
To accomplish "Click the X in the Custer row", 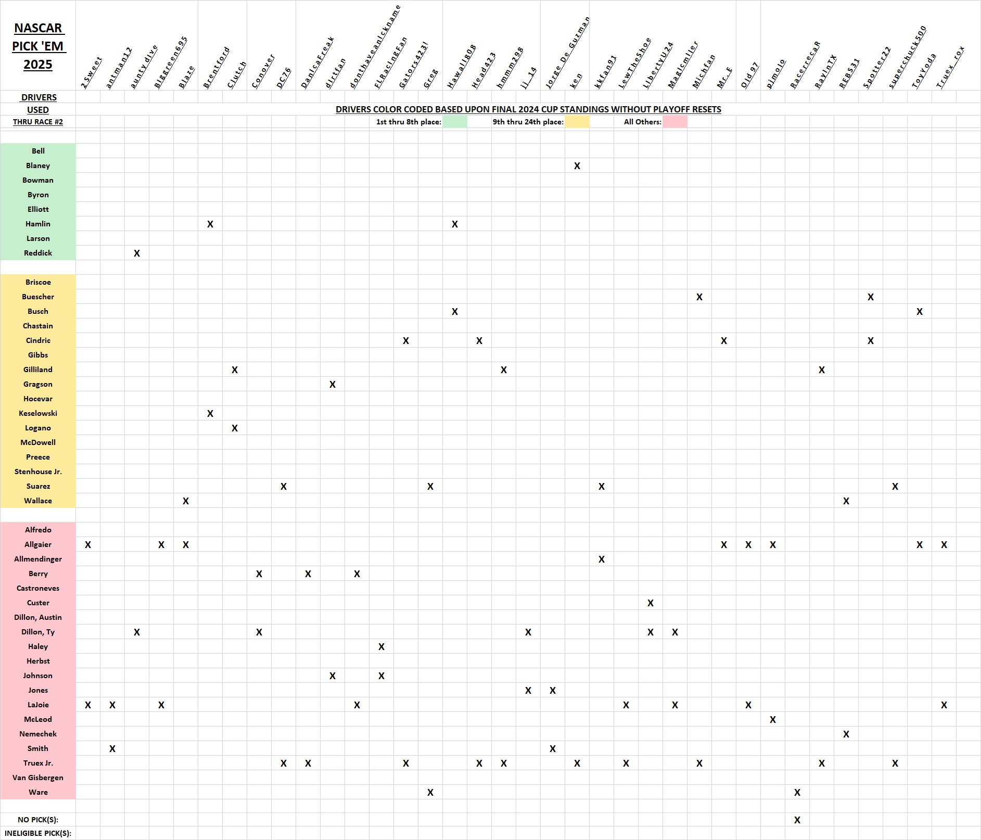I will [x=651, y=603].
